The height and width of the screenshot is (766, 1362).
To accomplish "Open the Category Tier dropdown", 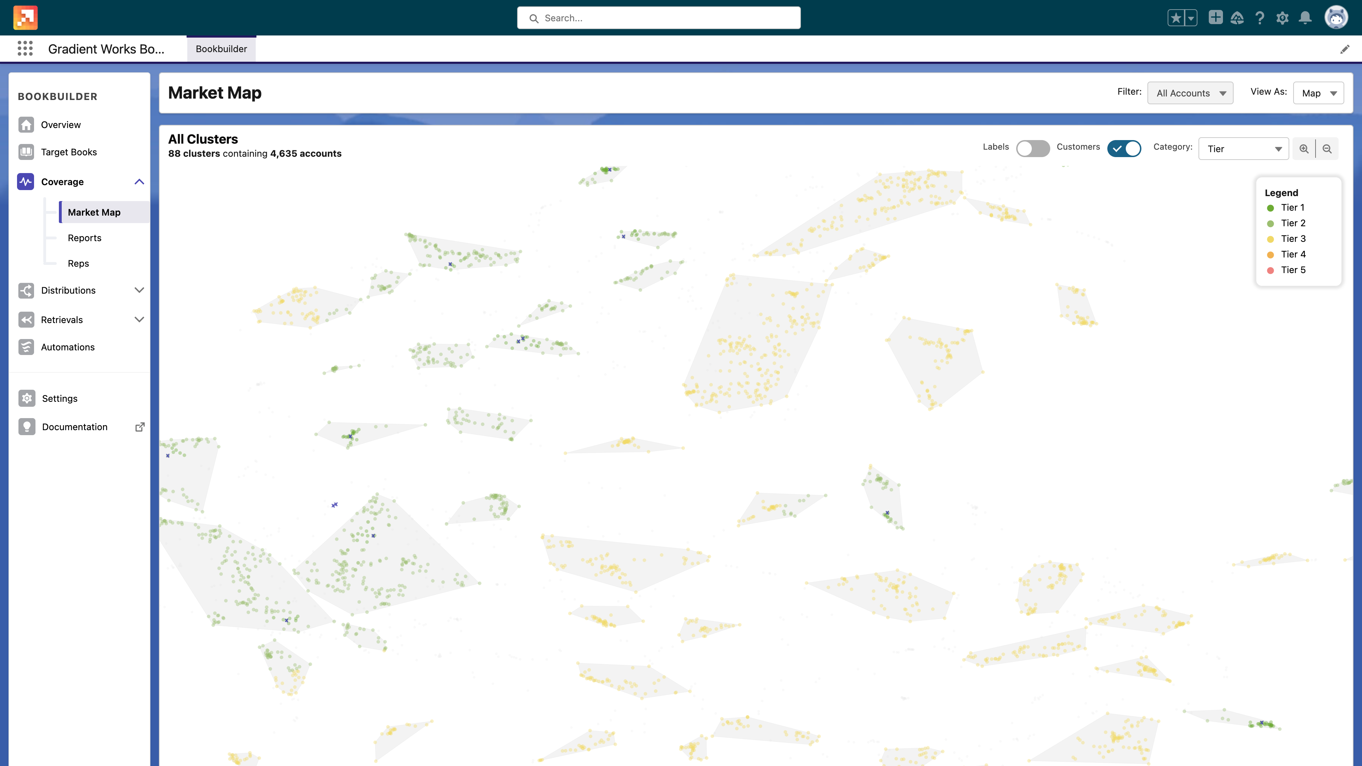I will point(1244,149).
